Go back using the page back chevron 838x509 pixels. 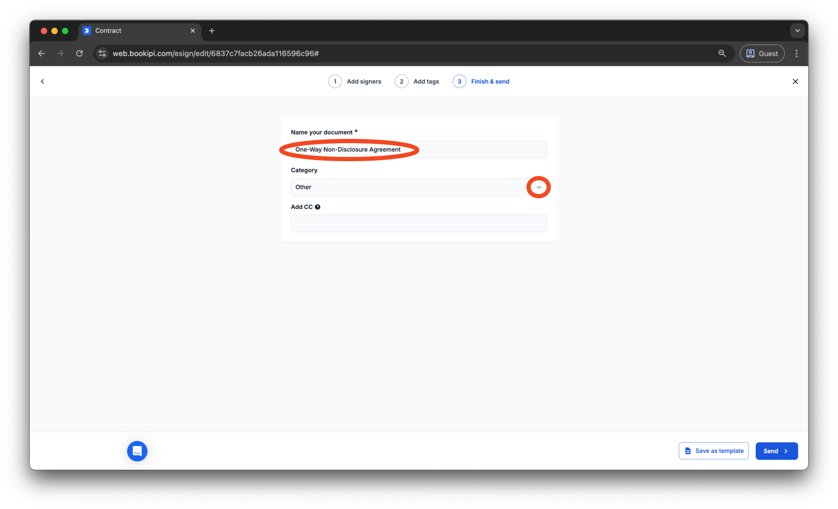click(x=42, y=82)
